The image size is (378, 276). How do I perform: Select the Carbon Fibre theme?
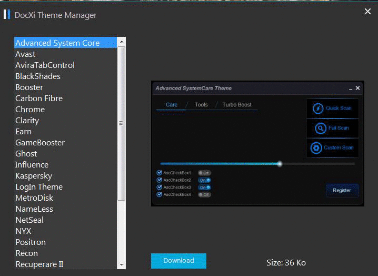tap(66, 98)
